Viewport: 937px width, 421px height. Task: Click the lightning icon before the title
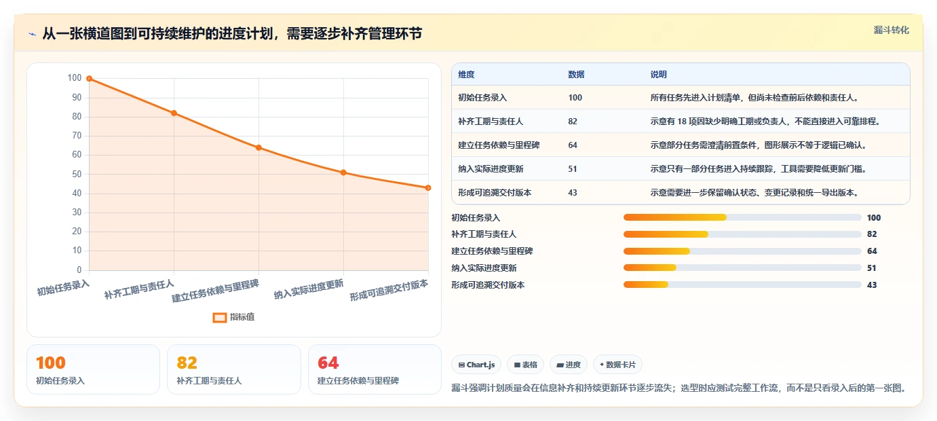(x=32, y=34)
